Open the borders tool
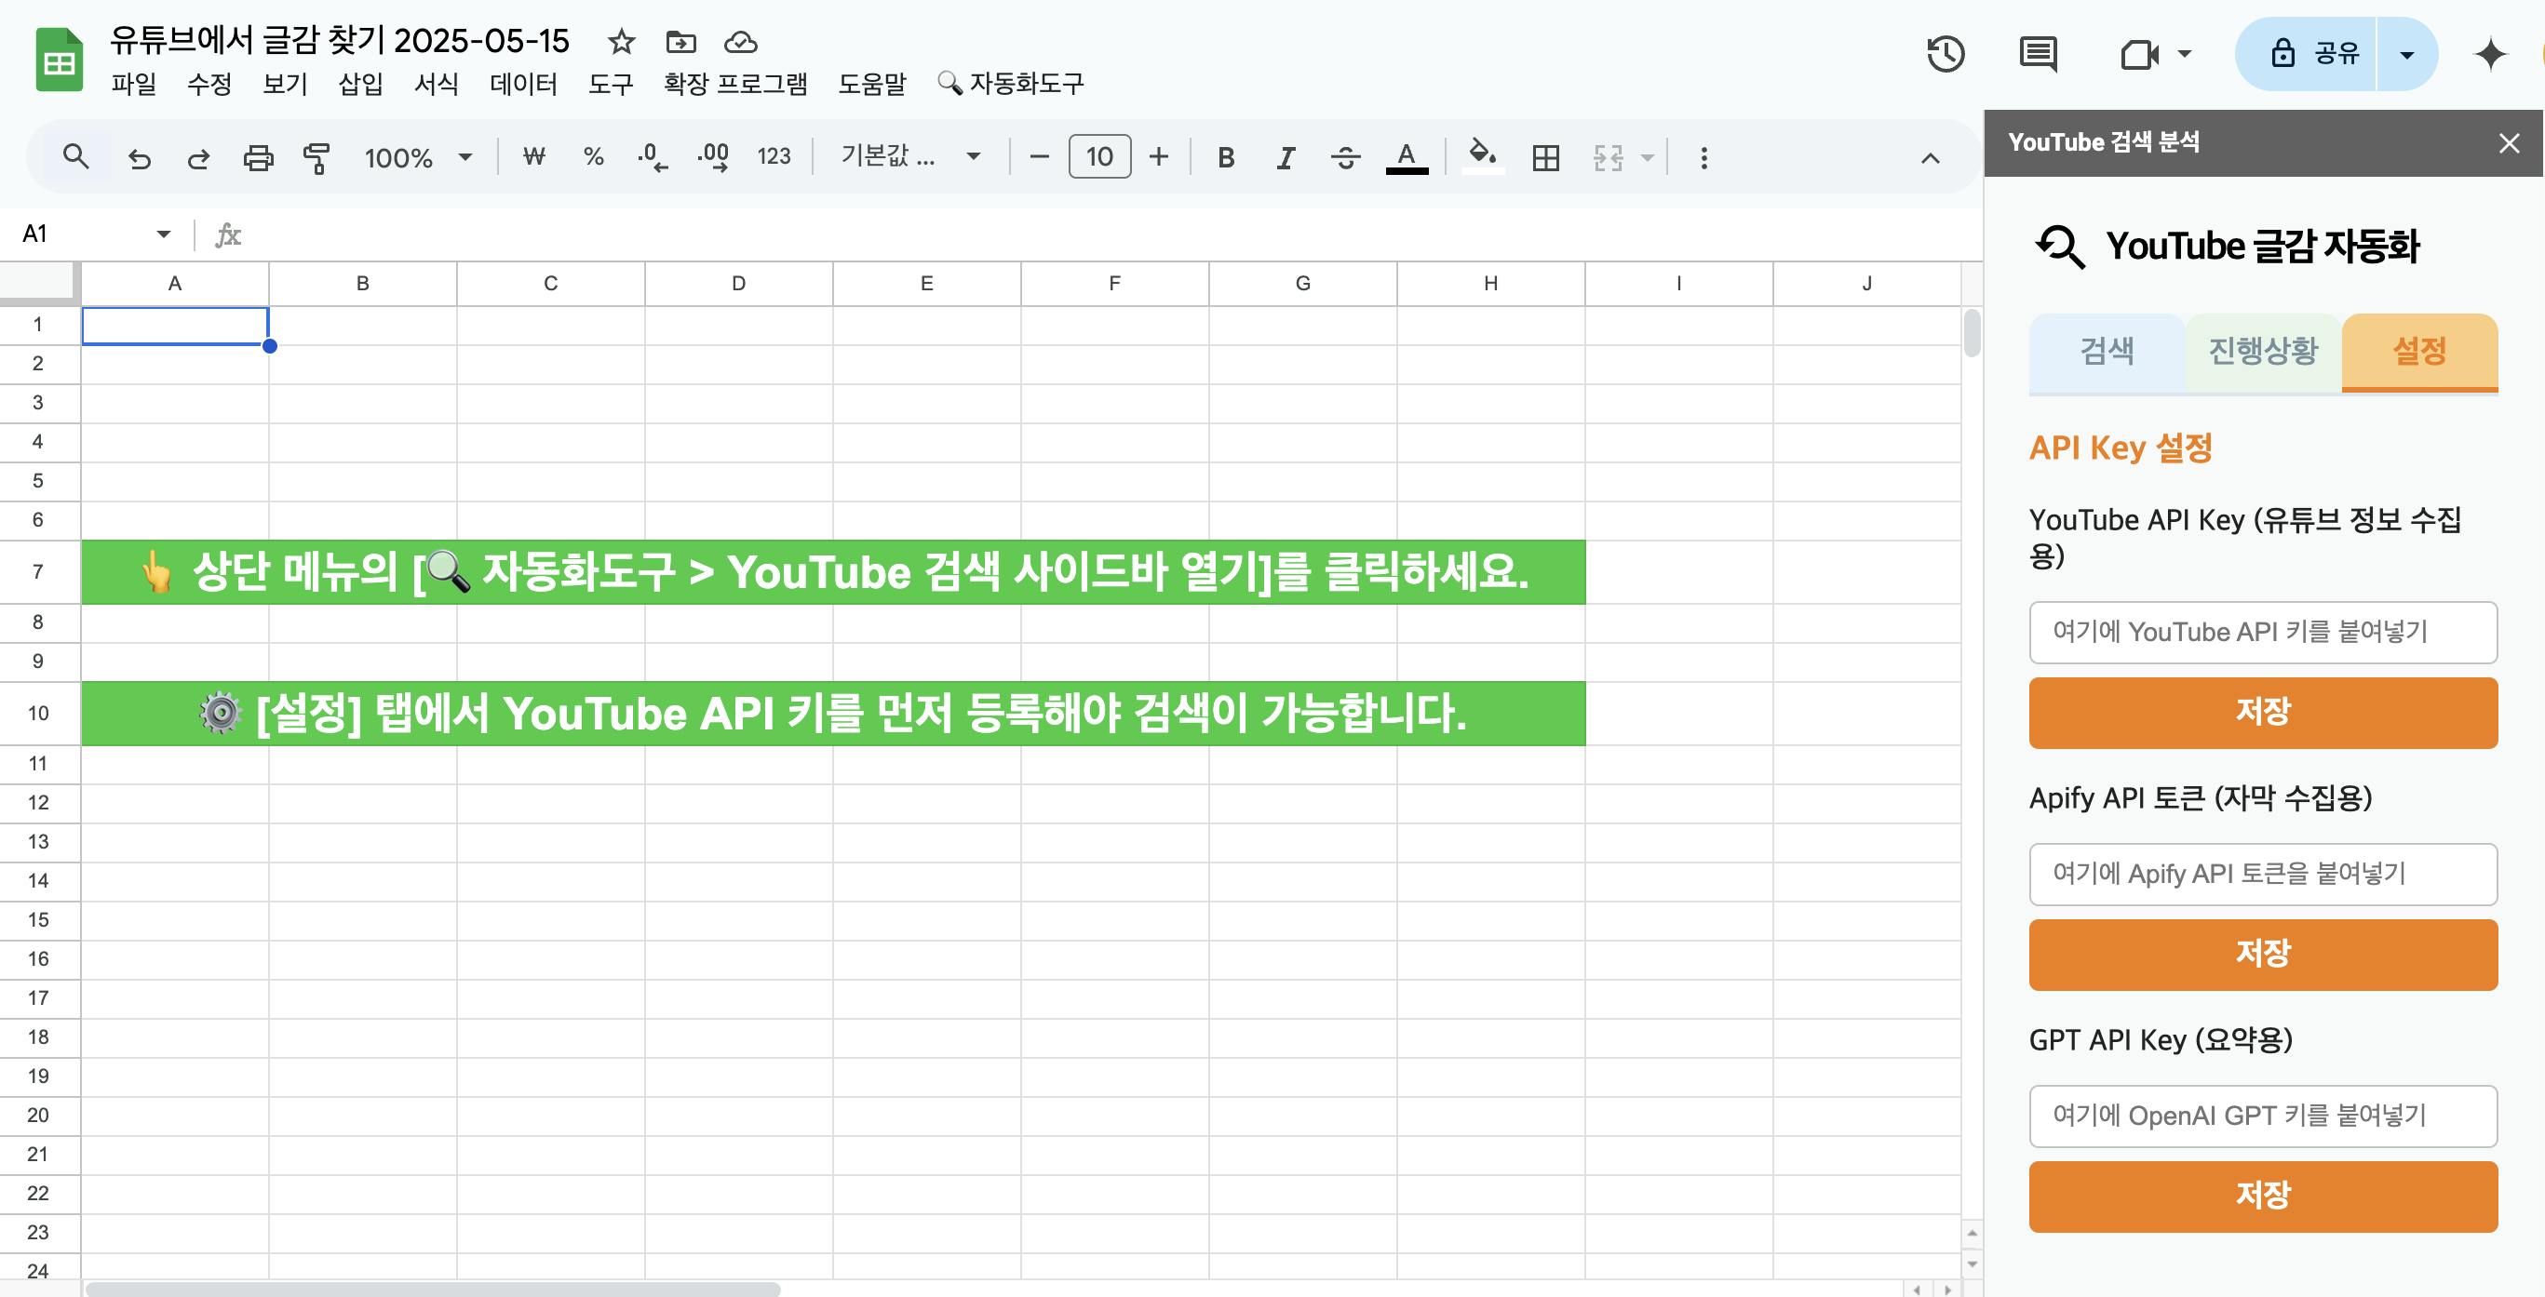 [x=1545, y=157]
